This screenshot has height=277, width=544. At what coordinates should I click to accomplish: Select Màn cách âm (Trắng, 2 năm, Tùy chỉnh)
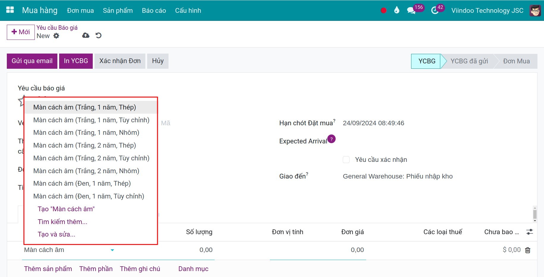coord(91,158)
